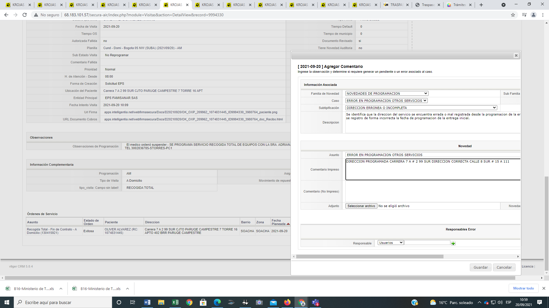Viewport: 549px width, 308px height.
Task: Open Excel from the taskbar
Action: (175, 302)
